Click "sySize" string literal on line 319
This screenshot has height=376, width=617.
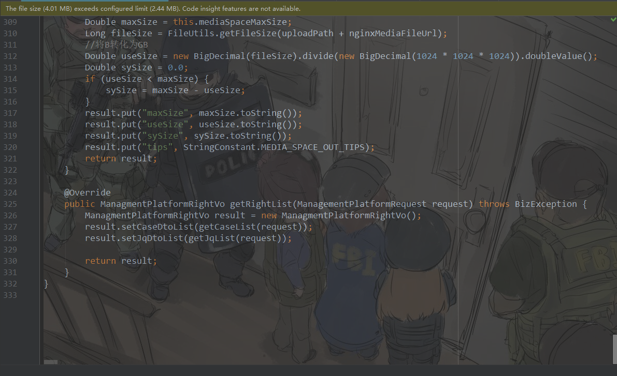pos(163,136)
